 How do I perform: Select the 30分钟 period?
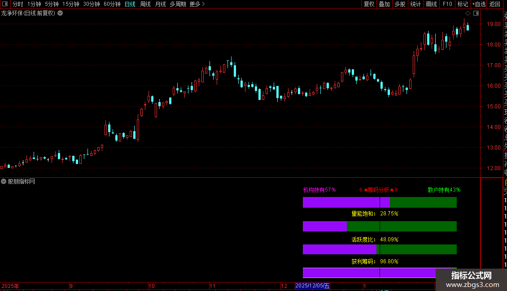92,4
